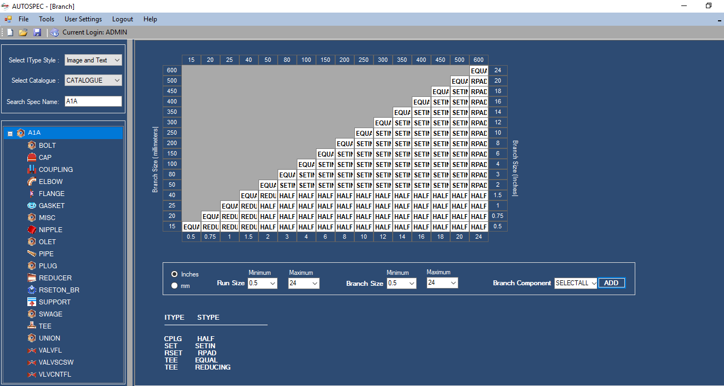This screenshot has height=386, width=724.
Task: Select the mm radio button
Action: click(175, 285)
